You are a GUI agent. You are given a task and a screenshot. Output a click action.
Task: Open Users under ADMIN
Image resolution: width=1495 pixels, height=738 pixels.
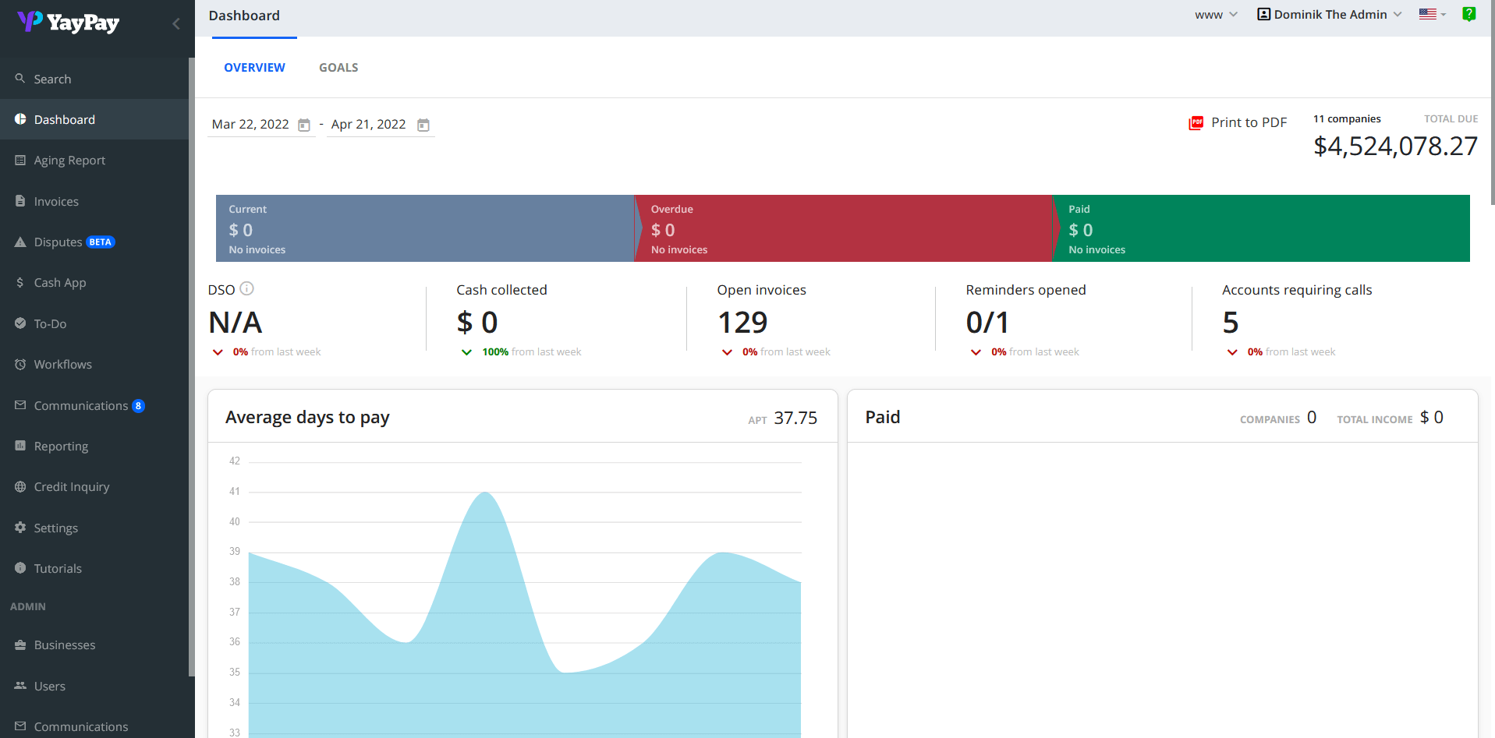click(94, 686)
